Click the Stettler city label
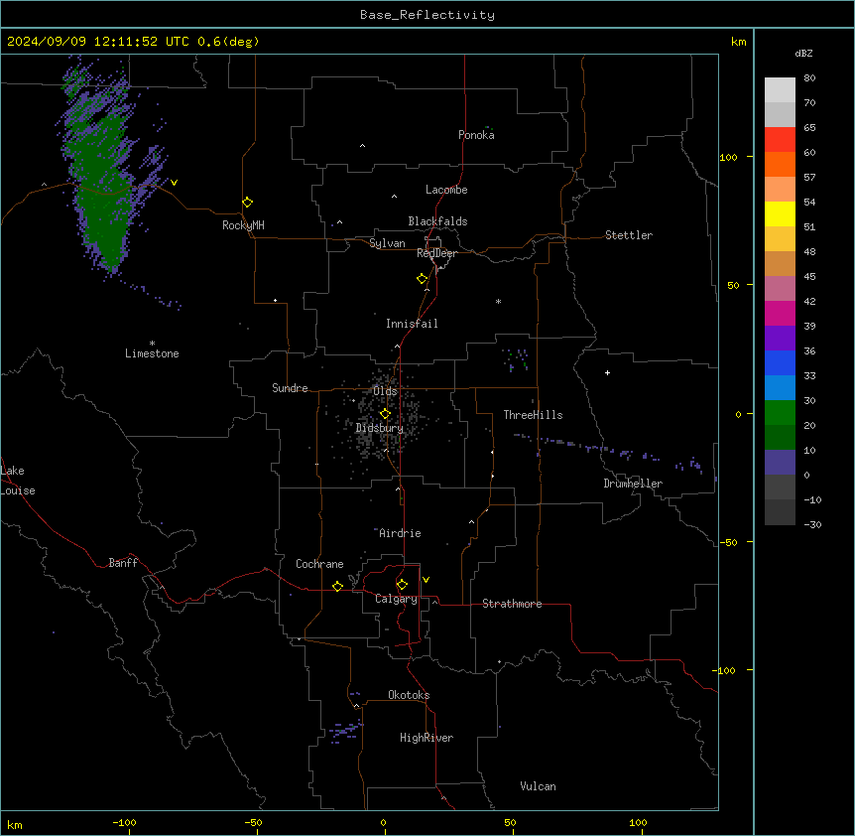The image size is (855, 836). 629,235
